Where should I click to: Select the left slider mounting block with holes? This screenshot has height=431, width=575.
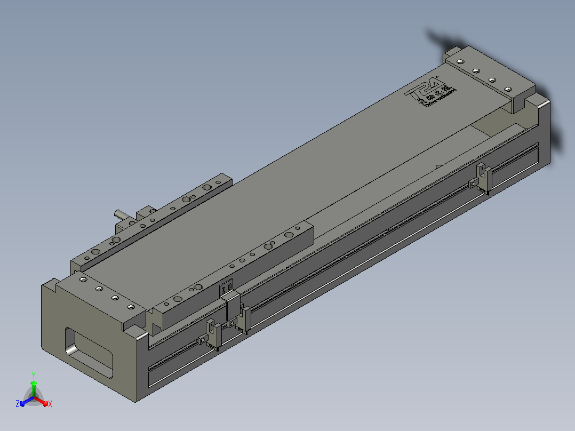coord(151,222)
